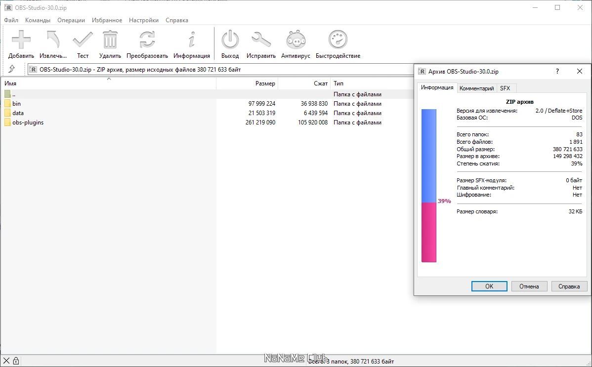Select the data folder name

(18, 113)
